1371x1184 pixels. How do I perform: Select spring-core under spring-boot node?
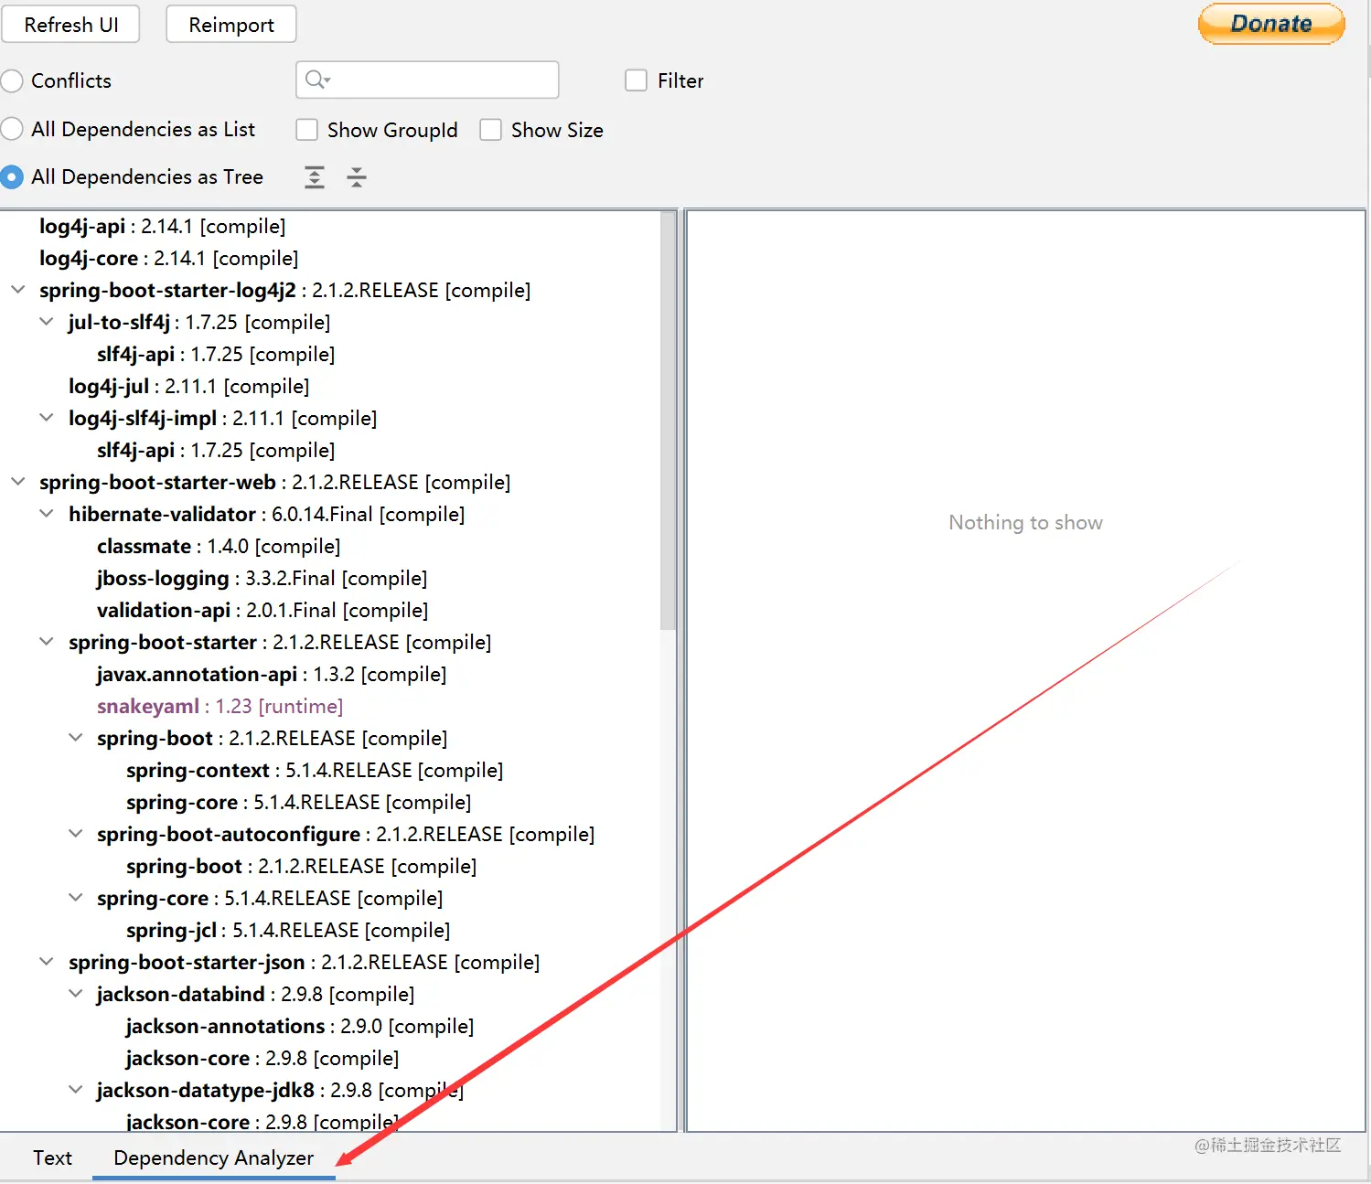point(299,802)
